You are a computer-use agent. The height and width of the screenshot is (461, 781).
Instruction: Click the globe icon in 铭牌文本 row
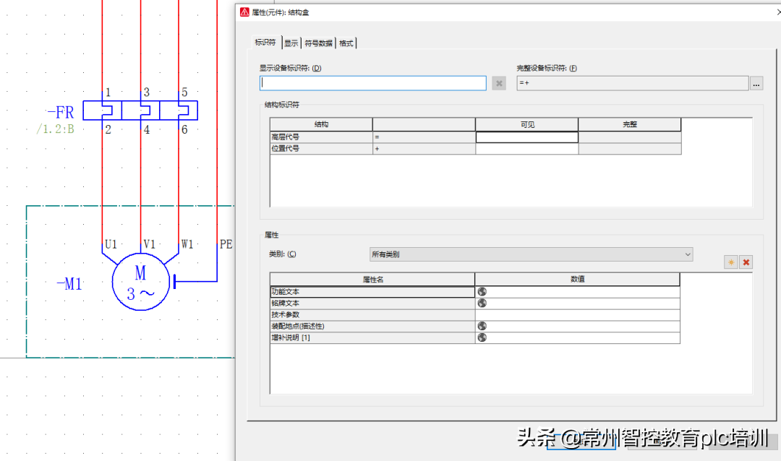coord(482,303)
